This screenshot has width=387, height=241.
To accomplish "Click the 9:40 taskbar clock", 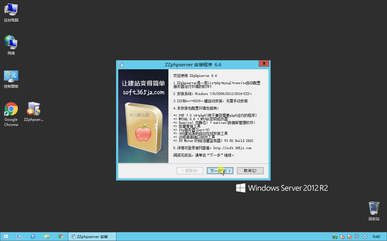I will pos(376,237).
